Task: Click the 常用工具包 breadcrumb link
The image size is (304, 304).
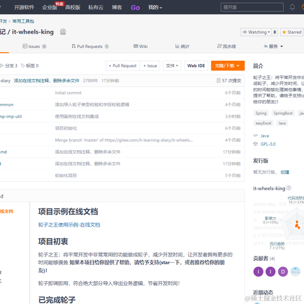Action: tap(23, 21)
